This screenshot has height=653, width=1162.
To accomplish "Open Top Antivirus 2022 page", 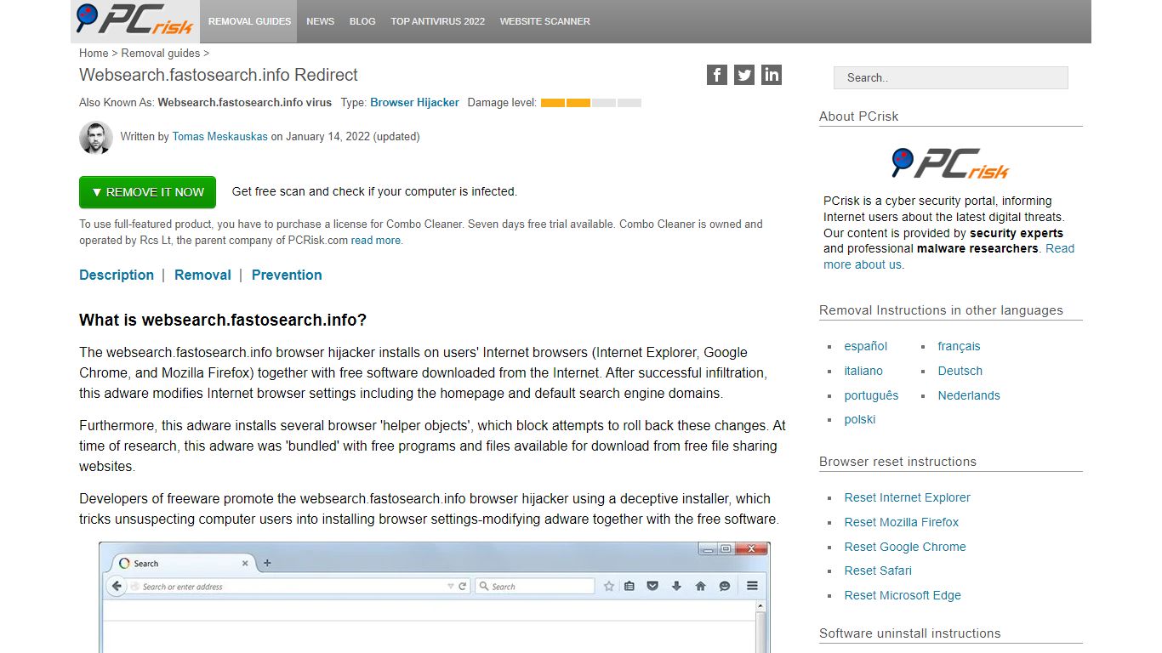I will [437, 21].
